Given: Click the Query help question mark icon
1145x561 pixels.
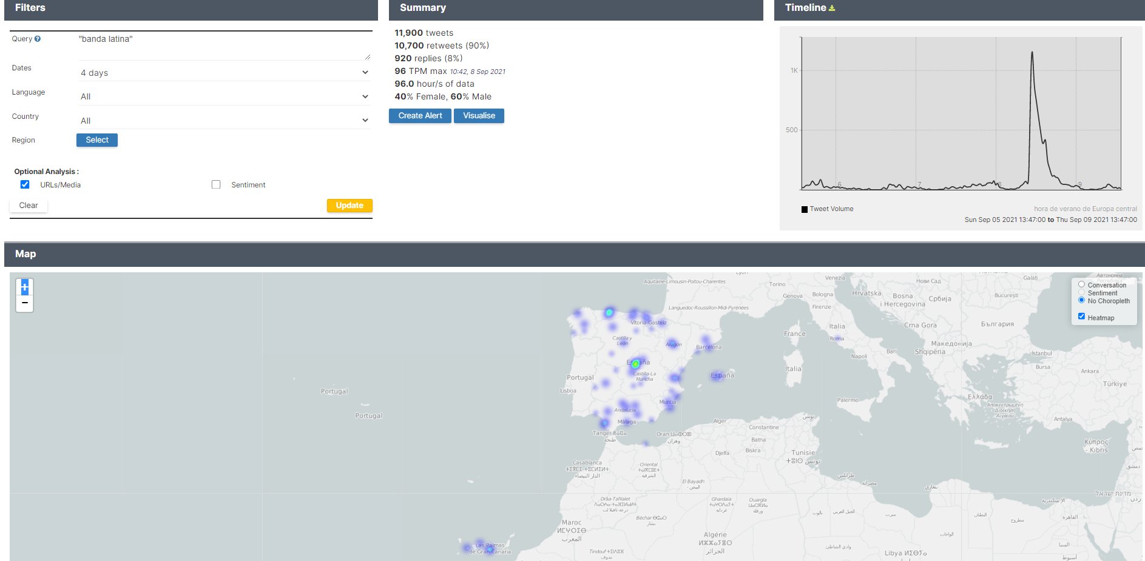Looking at the screenshot, I should click(38, 39).
